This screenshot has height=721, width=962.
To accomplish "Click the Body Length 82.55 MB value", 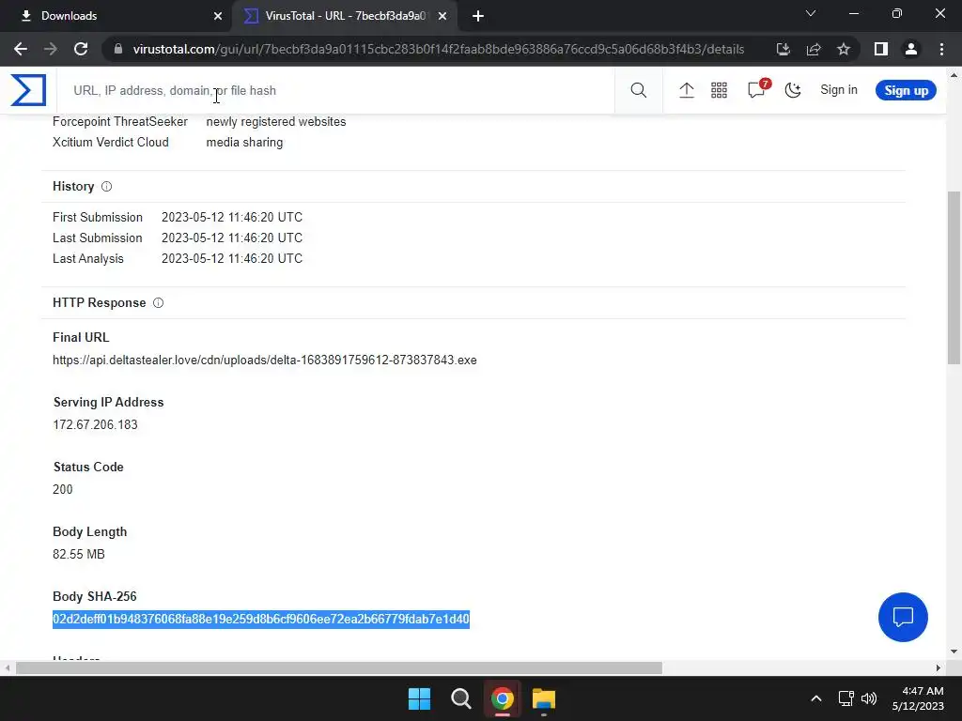I will click(79, 554).
